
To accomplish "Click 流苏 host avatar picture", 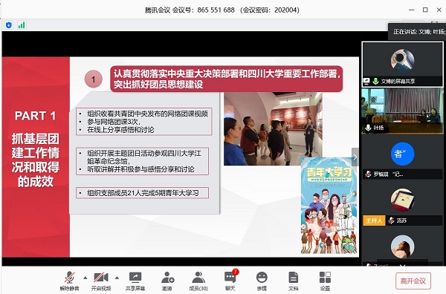I will click(402, 200).
